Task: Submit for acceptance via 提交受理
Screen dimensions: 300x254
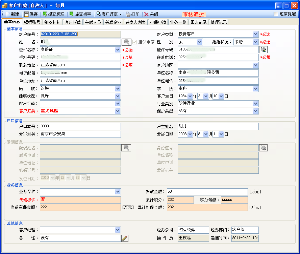Action: click(x=53, y=14)
